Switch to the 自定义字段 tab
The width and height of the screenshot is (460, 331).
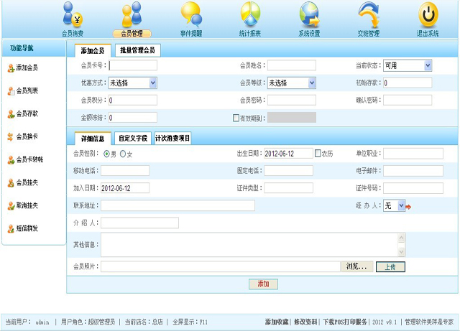[133, 139]
